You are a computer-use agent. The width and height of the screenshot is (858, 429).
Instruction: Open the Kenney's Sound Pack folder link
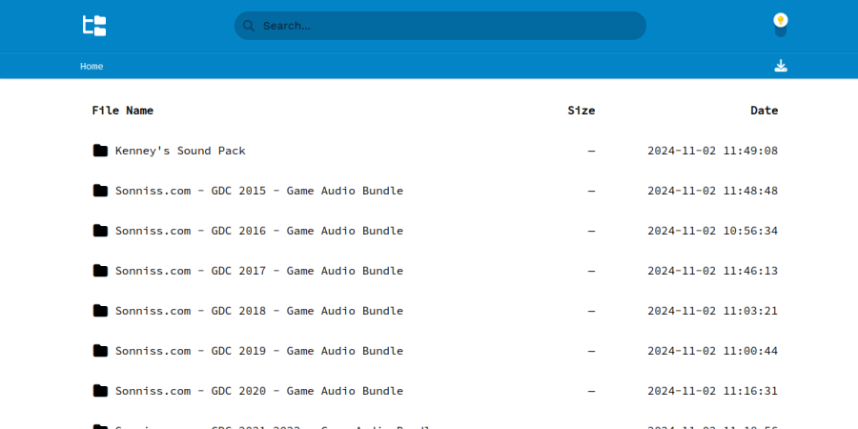[180, 151]
